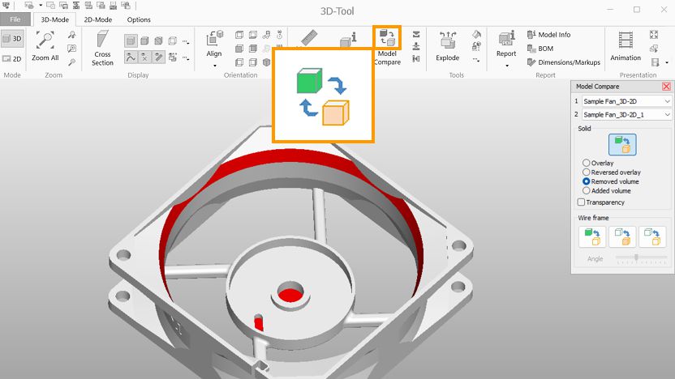
Task: Close the Model Compare panel
Action: tap(666, 86)
